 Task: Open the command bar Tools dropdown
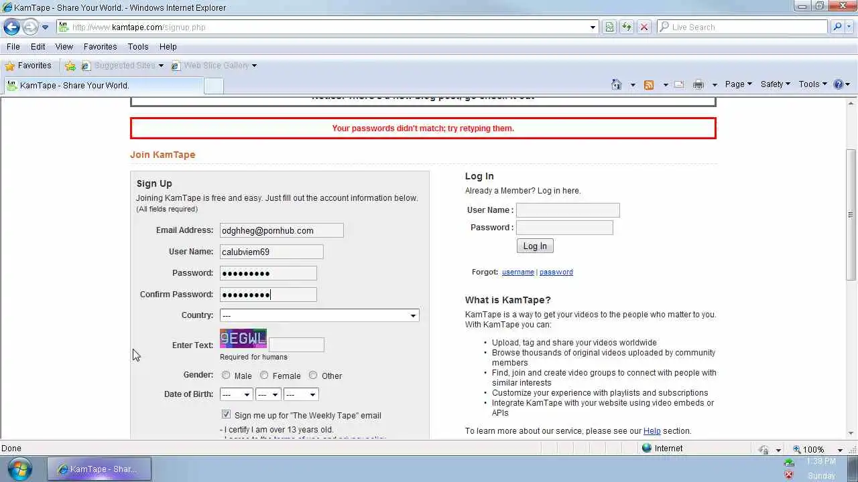[x=812, y=84]
